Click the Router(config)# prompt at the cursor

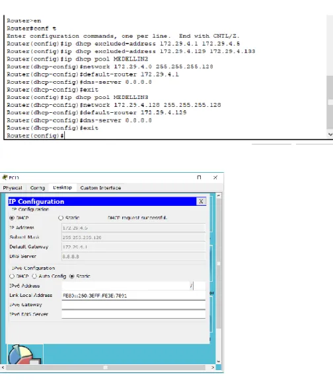tap(36, 135)
